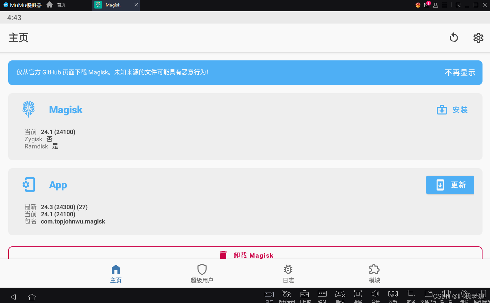Click the Magisk card title text
490x303 pixels.
tap(66, 110)
